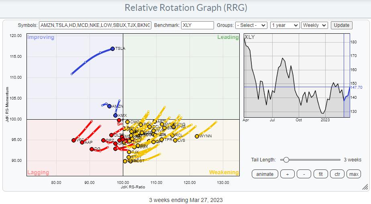Focus the Benchmark XLY text field

tap(197, 25)
